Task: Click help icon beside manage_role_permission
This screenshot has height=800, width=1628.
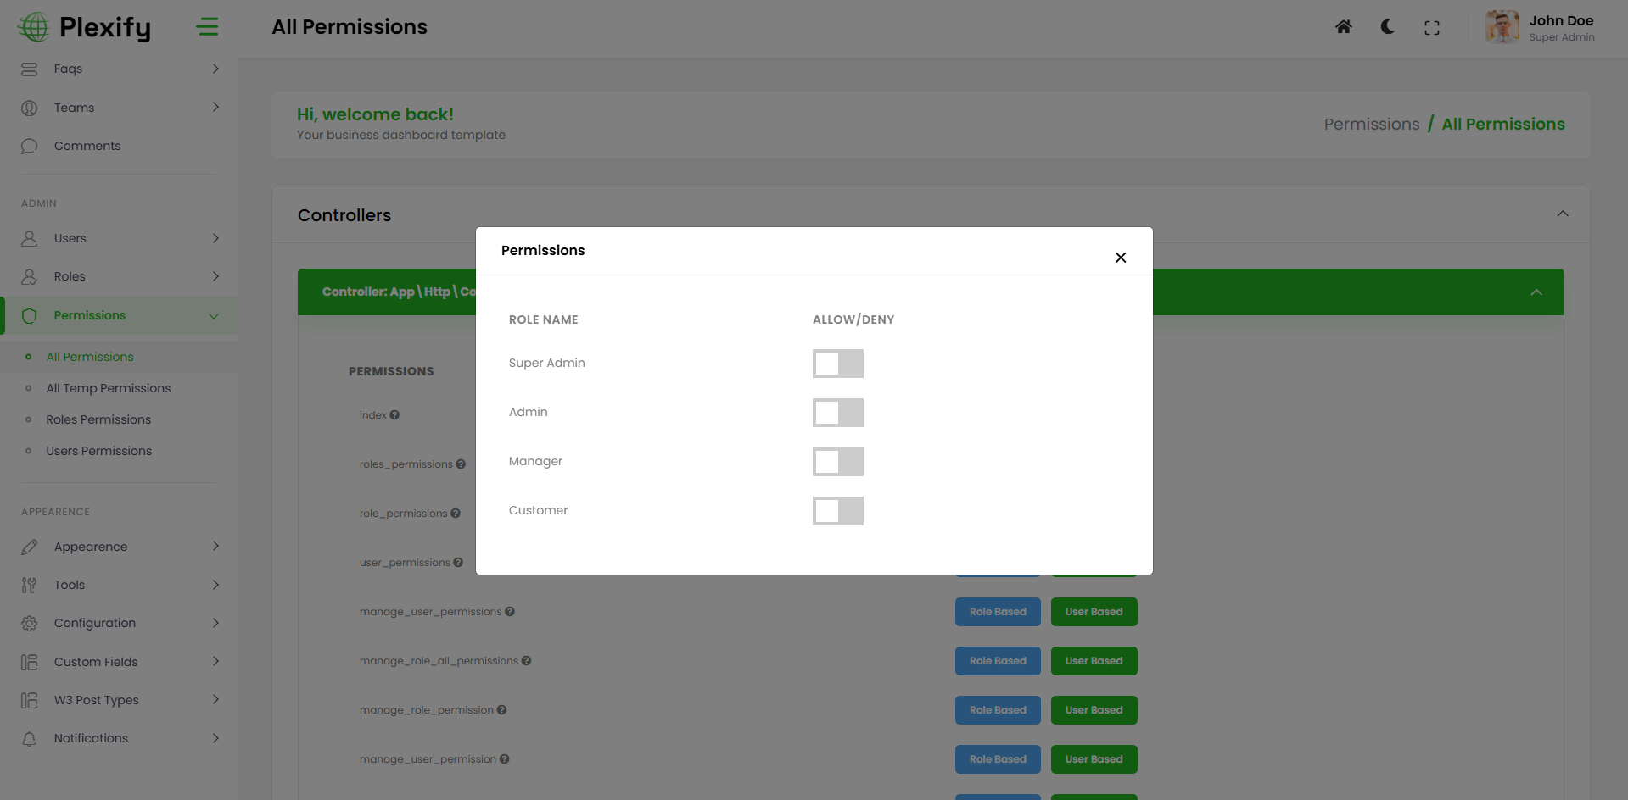Action: [502, 710]
